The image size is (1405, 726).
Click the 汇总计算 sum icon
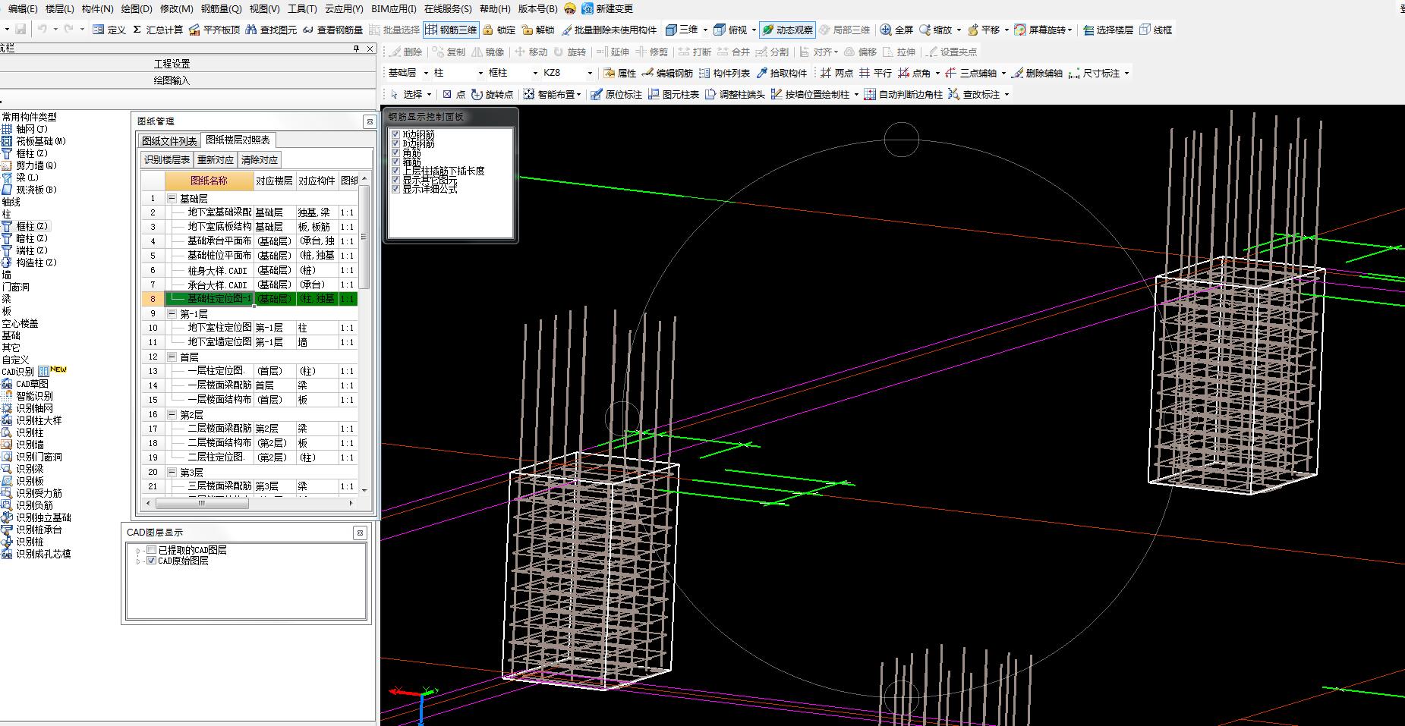[137, 30]
